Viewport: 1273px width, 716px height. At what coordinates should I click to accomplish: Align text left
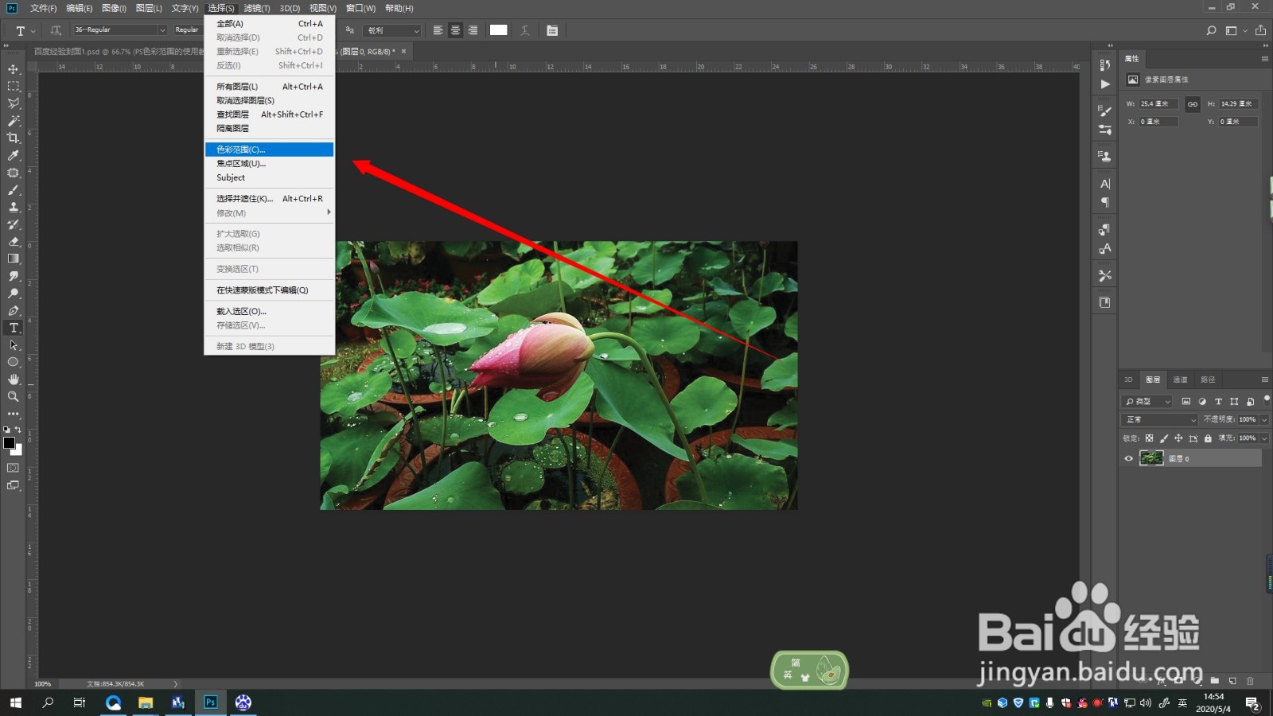coord(438,30)
